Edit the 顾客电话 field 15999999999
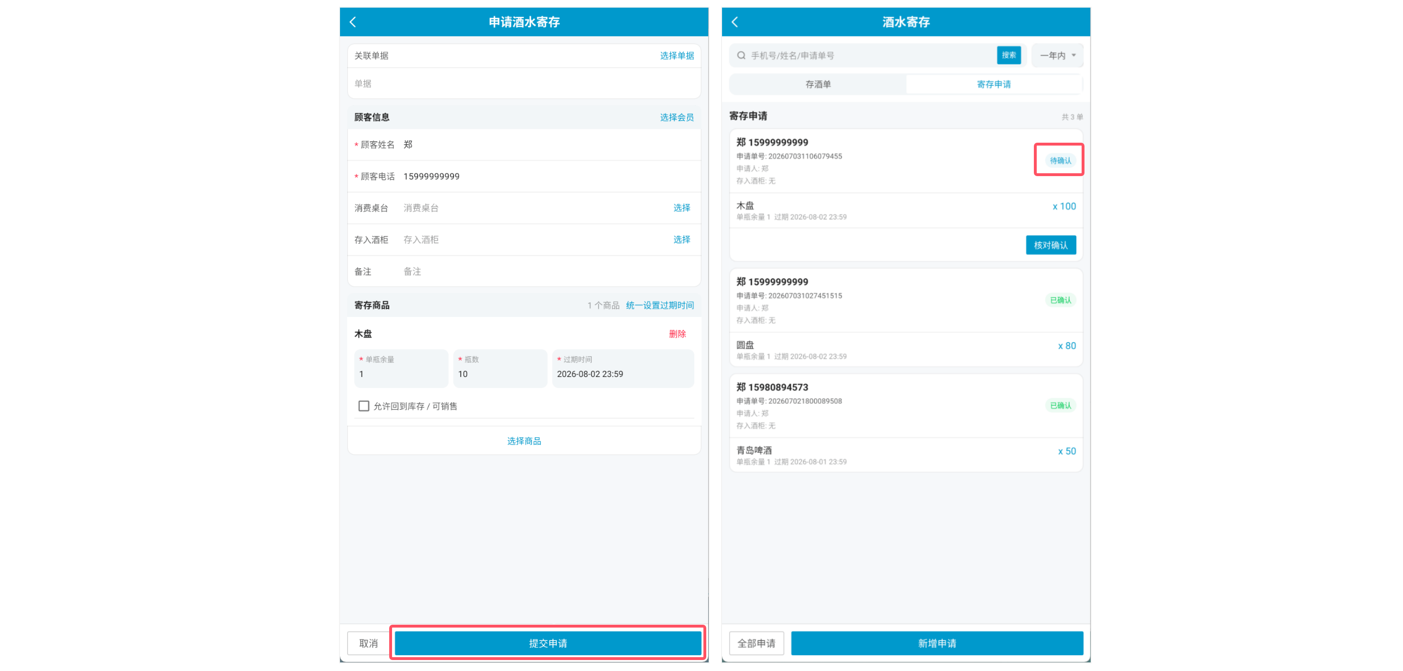Screen dimensions: 1403x671 point(524,176)
